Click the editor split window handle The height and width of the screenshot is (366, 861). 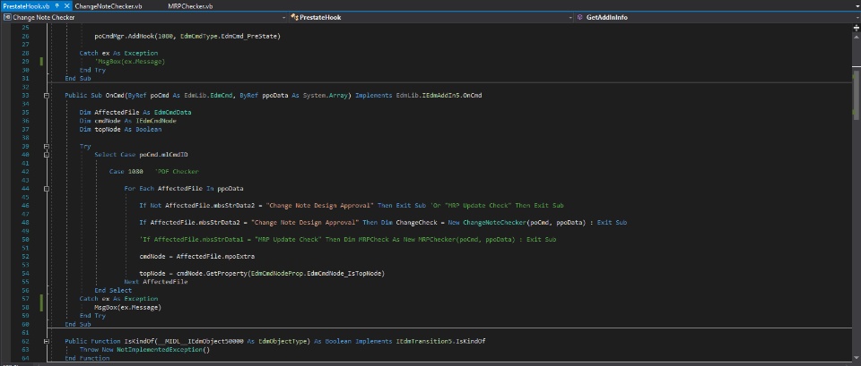point(855,26)
